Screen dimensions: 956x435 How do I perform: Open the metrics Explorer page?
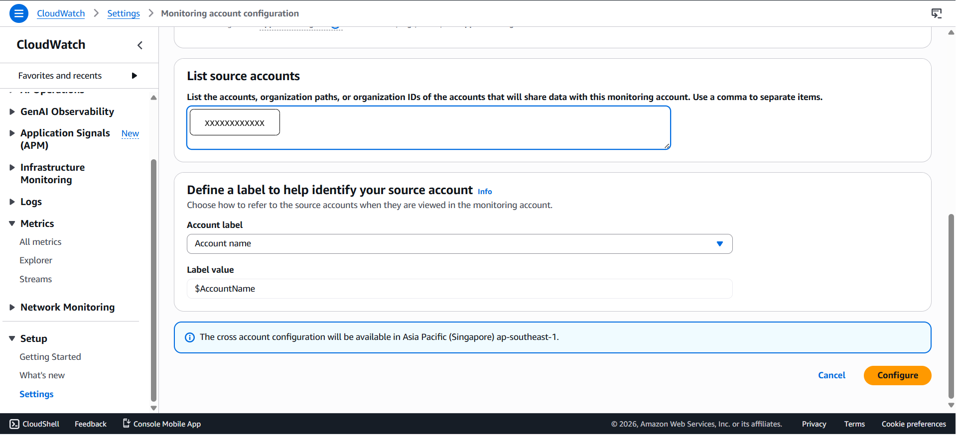point(36,260)
